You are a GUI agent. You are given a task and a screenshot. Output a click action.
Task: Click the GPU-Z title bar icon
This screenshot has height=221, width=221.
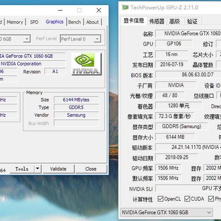125,7
